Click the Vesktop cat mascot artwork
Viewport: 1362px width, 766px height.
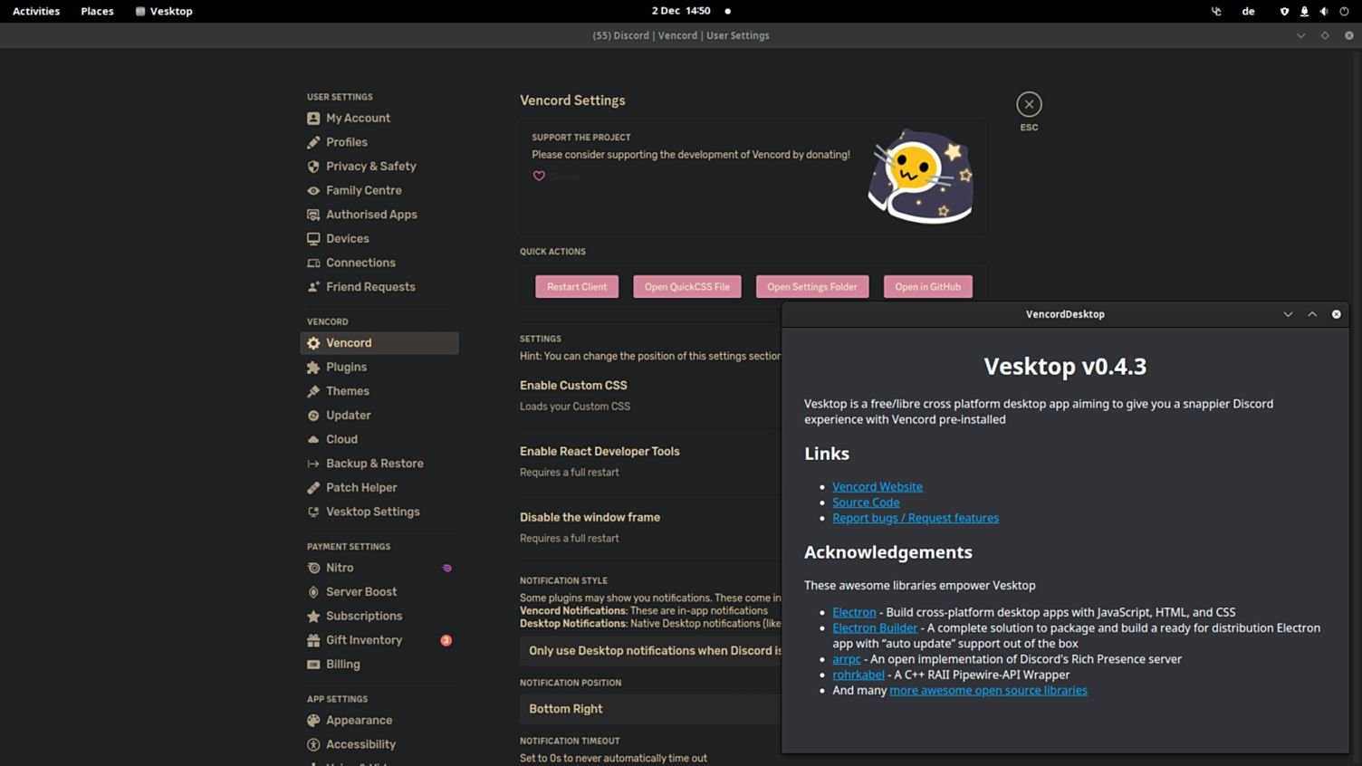click(921, 175)
